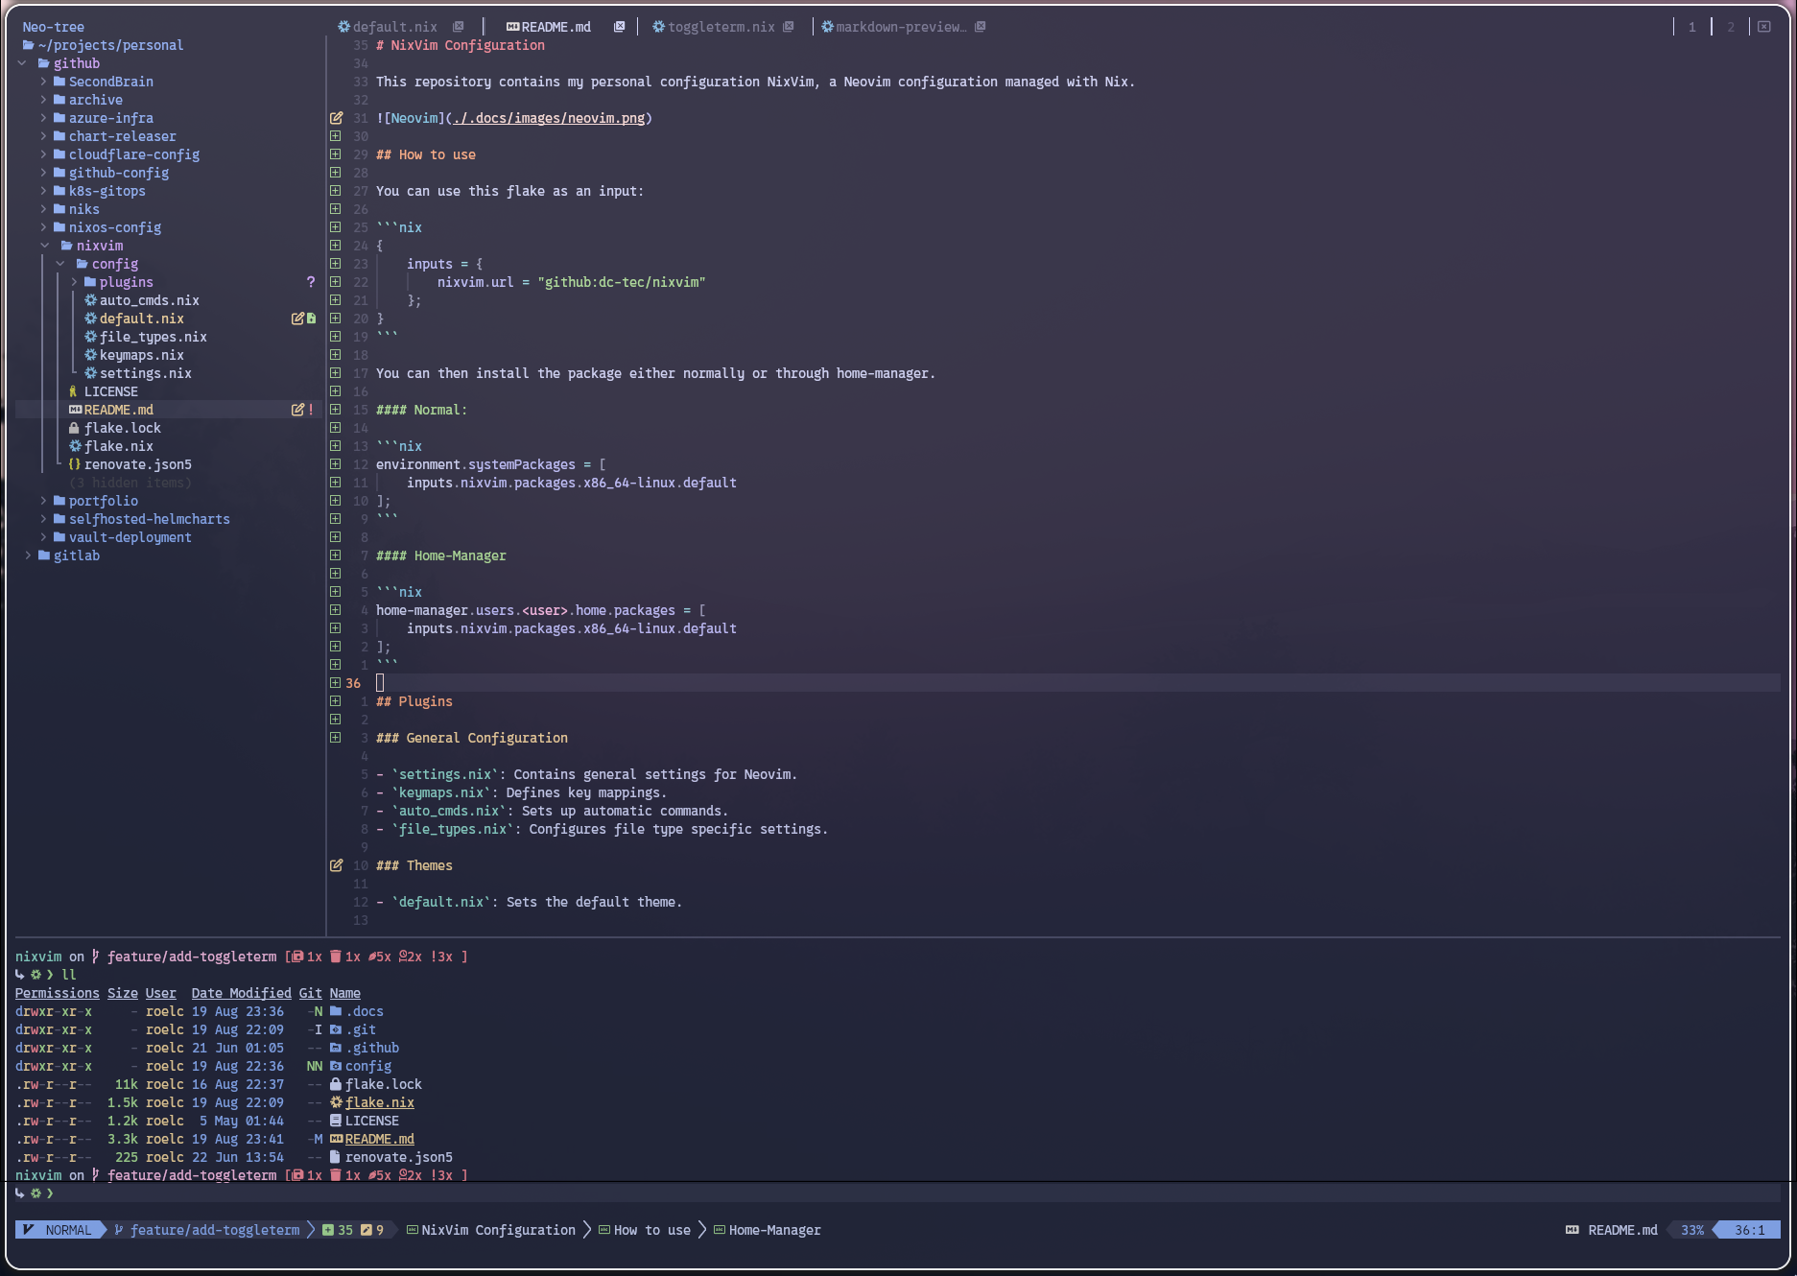The image size is (1797, 1276).
Task: Click the padlock icon next to flake.lock
Action: [x=76, y=428]
